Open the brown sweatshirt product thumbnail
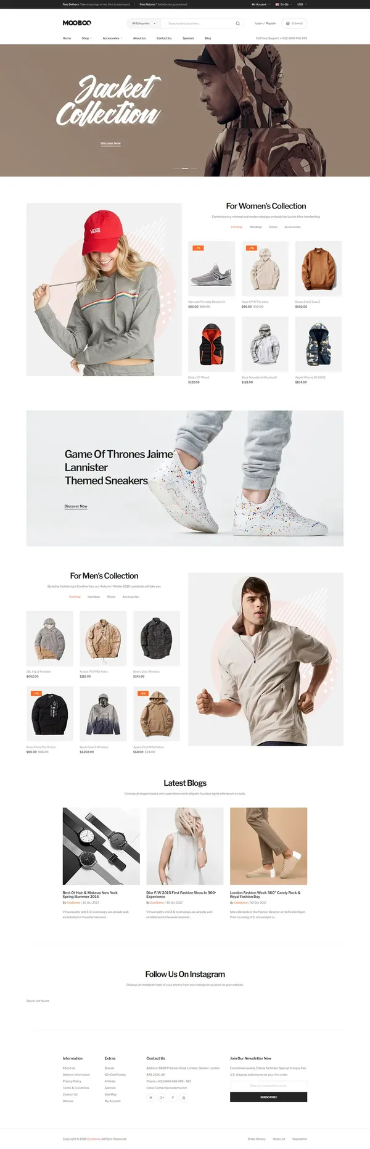This screenshot has width=370, height=1149. [x=319, y=269]
